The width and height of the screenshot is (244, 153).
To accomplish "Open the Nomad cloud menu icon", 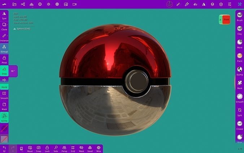I will click(x=4, y=4).
